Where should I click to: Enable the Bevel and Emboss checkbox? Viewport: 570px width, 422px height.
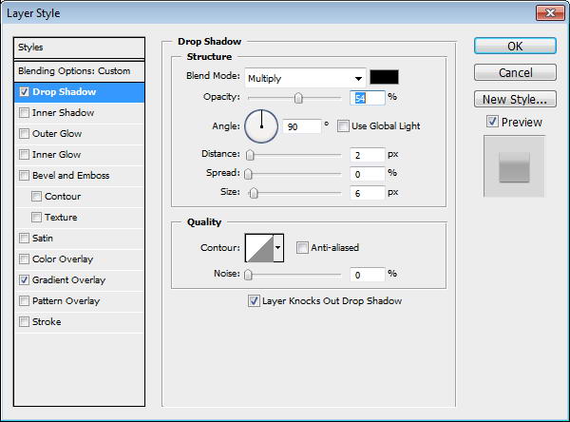(24, 175)
